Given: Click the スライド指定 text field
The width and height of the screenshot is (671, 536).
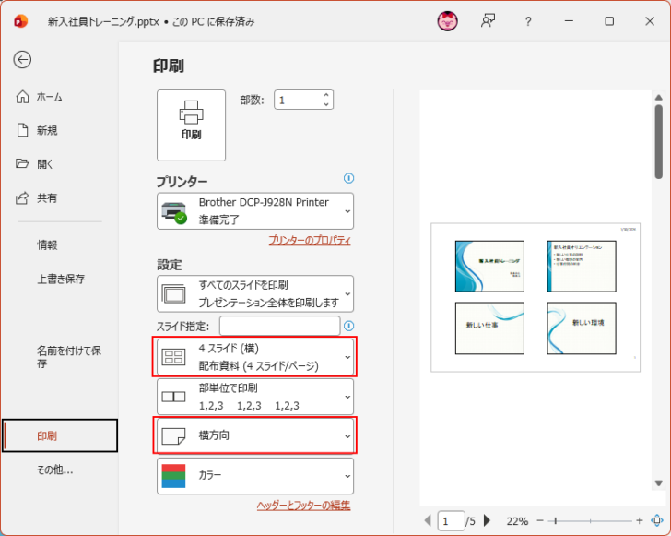Looking at the screenshot, I should [x=280, y=326].
